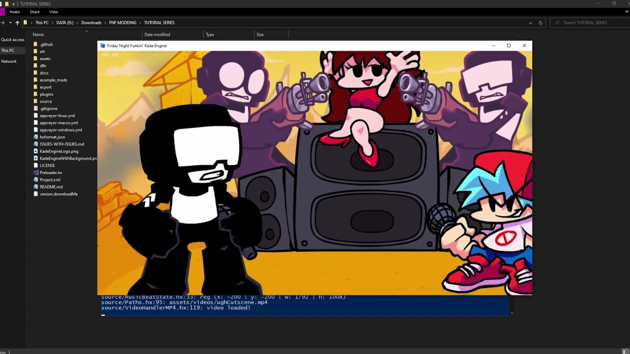630x354 pixels.
Task: Select Quick access in navigation pane
Action: click(13, 40)
